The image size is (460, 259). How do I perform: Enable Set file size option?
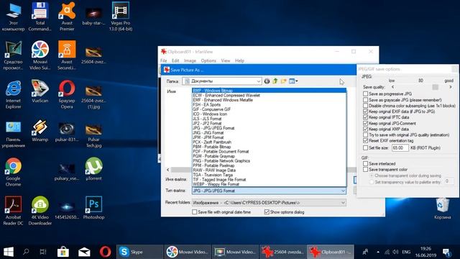click(365, 147)
